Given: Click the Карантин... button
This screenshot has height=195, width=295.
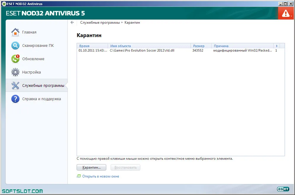Looking at the screenshot, I should pos(91,167).
